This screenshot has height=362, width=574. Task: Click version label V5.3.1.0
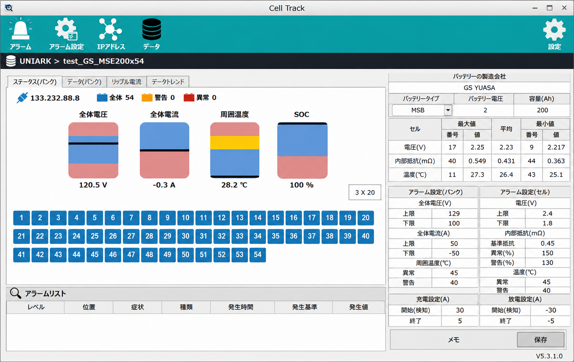click(549, 356)
